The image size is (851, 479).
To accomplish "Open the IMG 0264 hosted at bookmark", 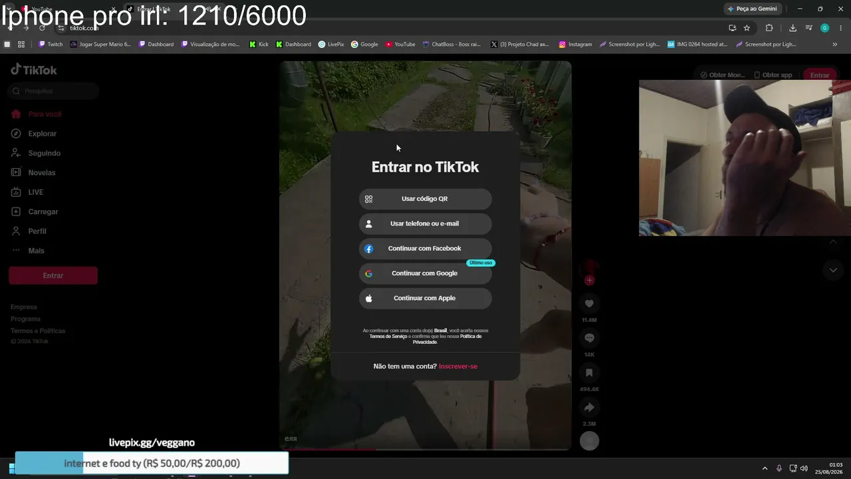I will pos(697,45).
